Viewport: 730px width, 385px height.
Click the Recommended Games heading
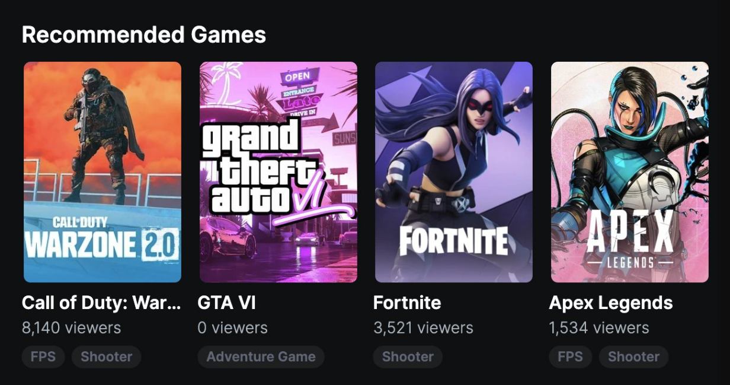(x=144, y=34)
